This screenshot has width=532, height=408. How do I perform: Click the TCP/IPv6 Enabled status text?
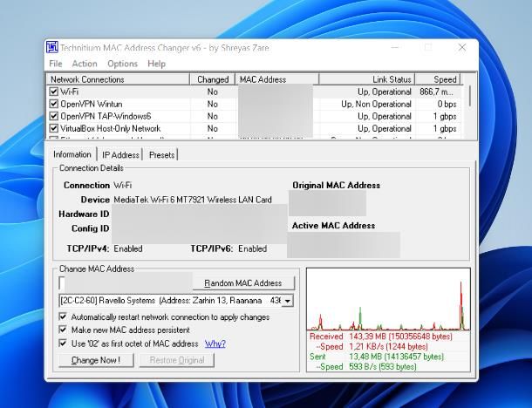tap(252, 248)
